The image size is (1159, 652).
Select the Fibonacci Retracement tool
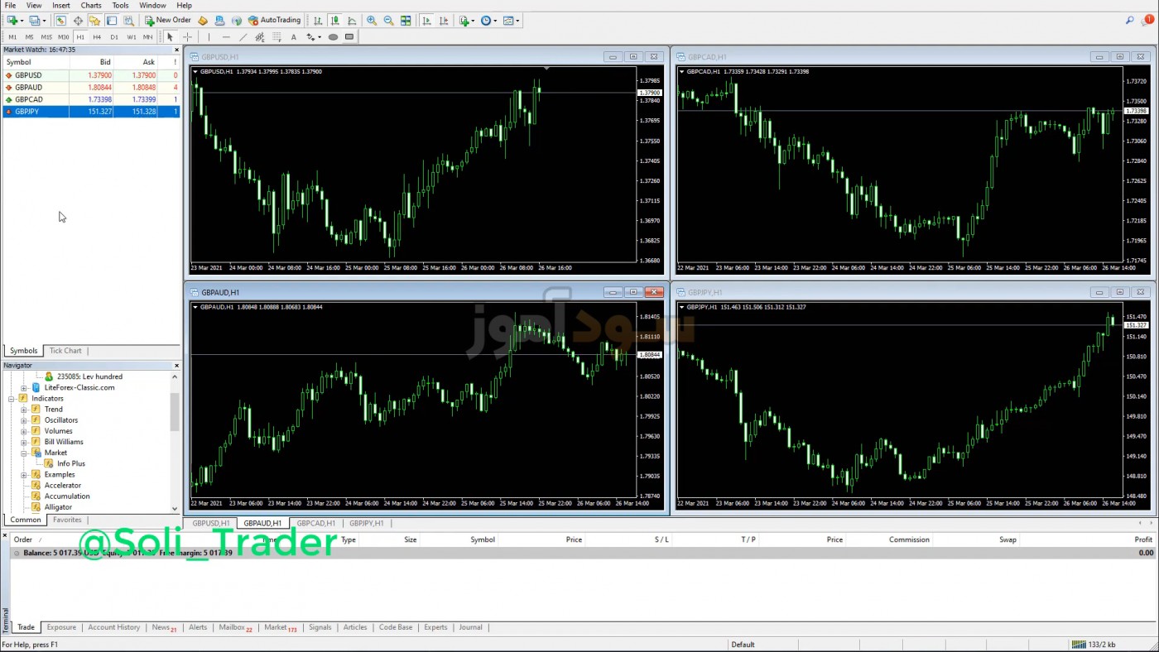[x=277, y=37]
